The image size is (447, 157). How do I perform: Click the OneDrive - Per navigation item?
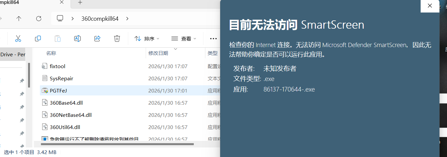13,54
